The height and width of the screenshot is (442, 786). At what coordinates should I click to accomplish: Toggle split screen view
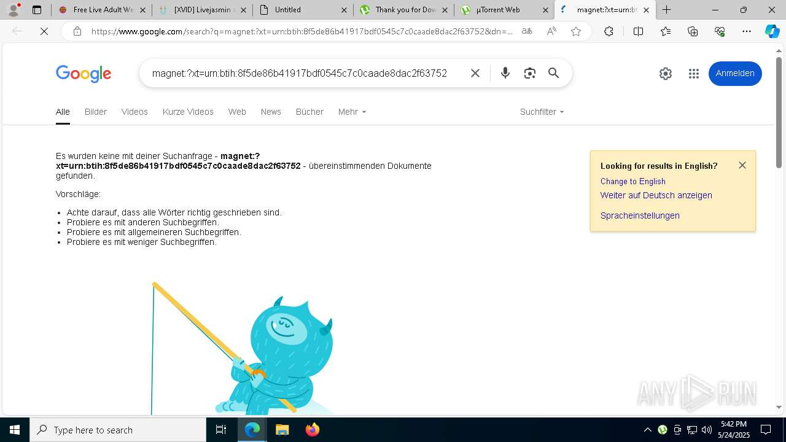(638, 31)
